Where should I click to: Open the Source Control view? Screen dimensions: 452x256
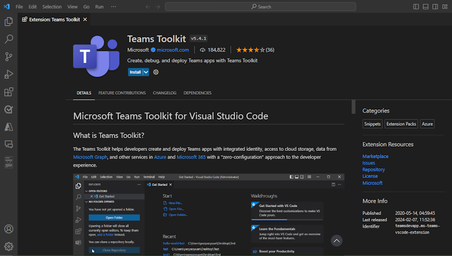coord(9,57)
